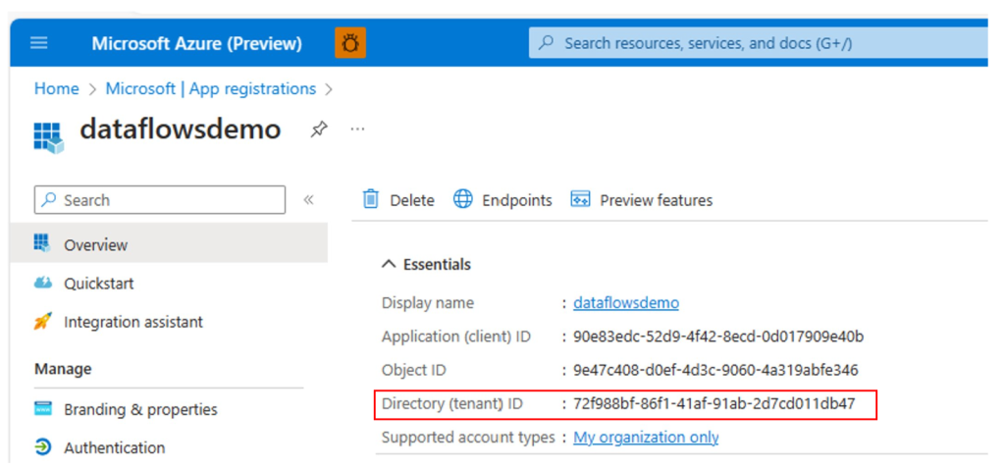Click the Microsoft Azure (Preview) title
This screenshot has width=1005, height=468.
tap(196, 43)
